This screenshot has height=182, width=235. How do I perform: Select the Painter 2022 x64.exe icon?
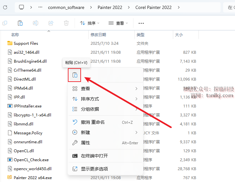10,178
